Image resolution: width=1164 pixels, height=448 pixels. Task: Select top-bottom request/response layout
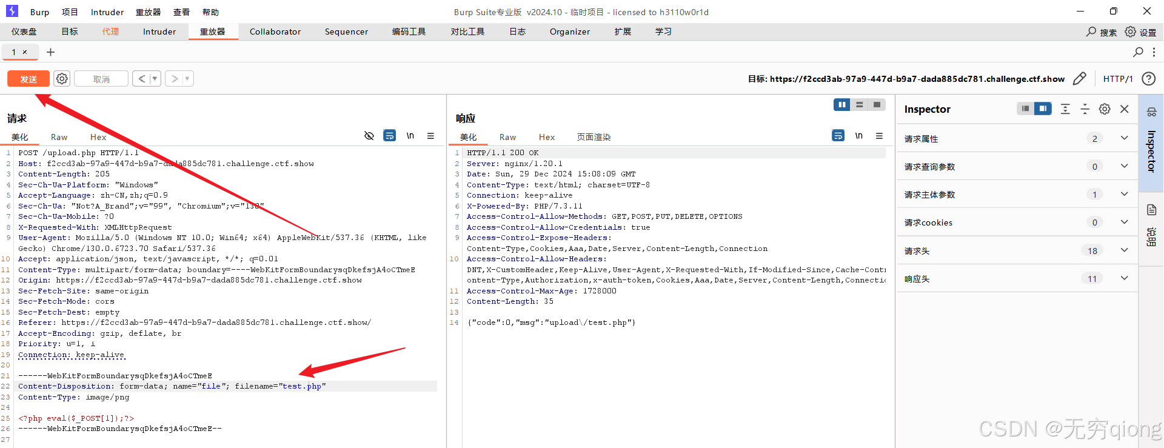(860, 105)
